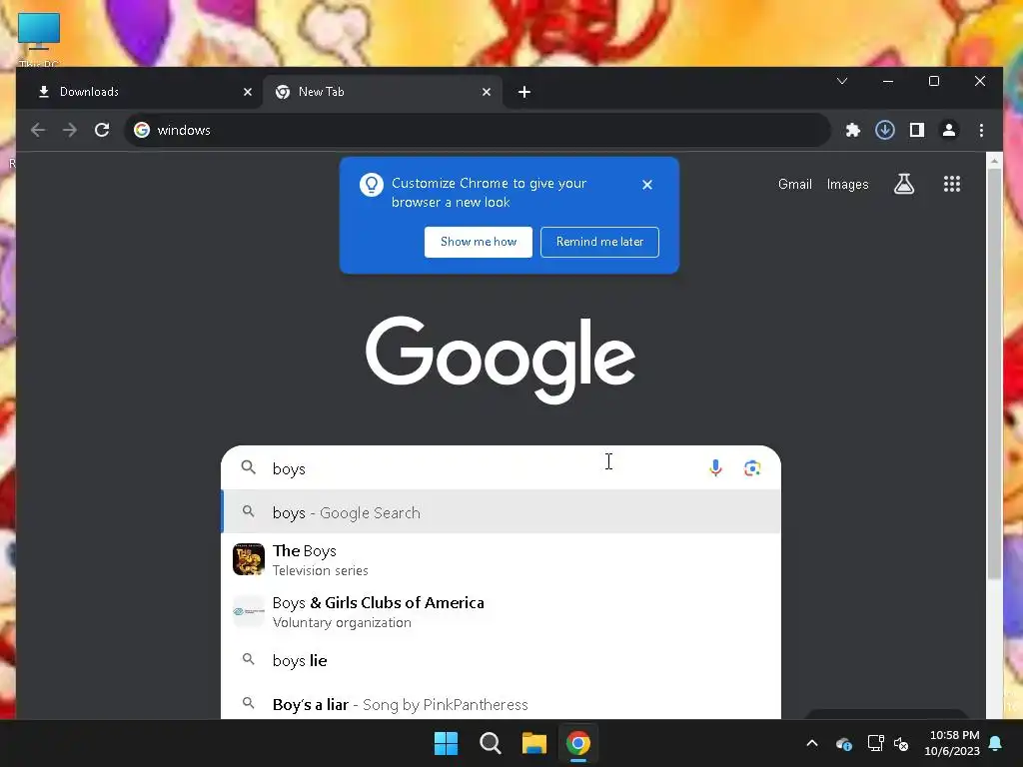Open the Extensions puzzle icon

[853, 130]
